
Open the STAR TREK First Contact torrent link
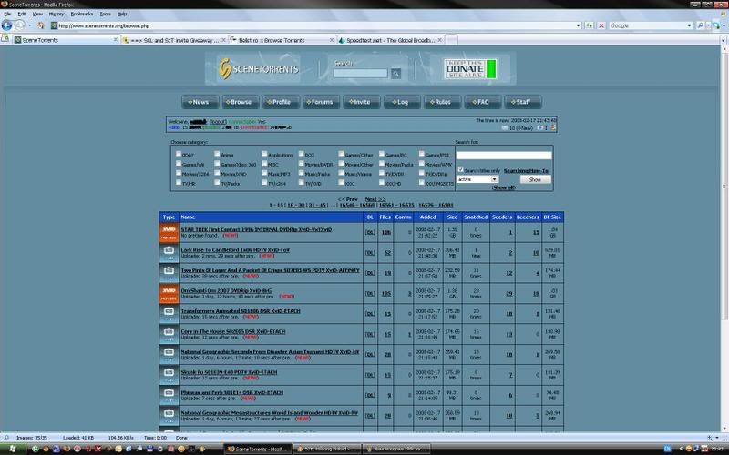(256, 229)
